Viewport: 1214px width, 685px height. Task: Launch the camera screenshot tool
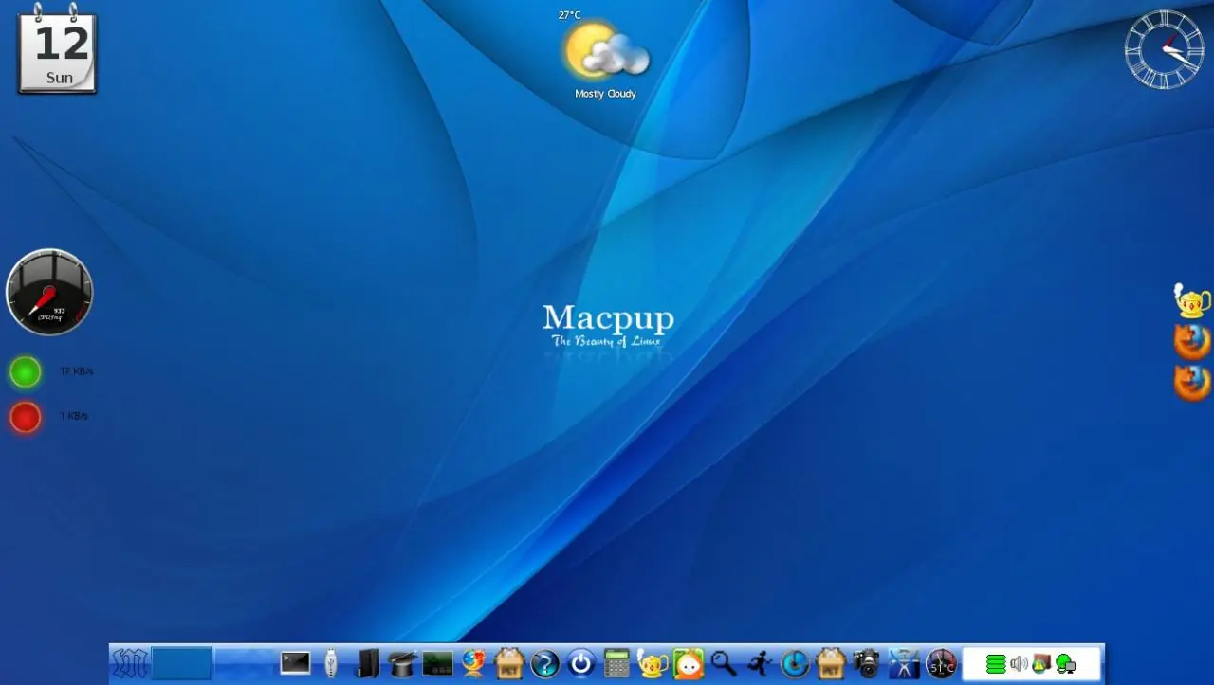coord(867,663)
